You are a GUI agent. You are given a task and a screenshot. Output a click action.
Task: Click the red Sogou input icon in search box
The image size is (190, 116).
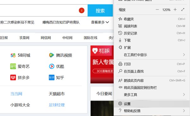[x=82, y=10]
